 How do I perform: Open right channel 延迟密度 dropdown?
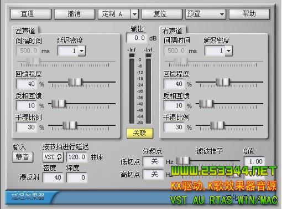228,50
